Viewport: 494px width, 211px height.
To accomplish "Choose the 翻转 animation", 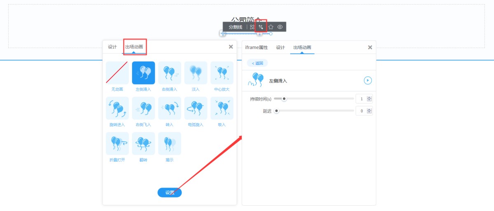I will (x=143, y=144).
